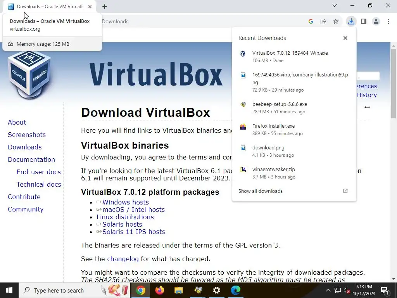This screenshot has height=298, width=397.
Task: Click the download.png file icon
Action: point(243,148)
